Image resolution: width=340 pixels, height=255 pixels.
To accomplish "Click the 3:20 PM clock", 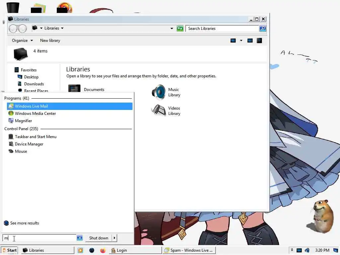I will tap(322, 250).
